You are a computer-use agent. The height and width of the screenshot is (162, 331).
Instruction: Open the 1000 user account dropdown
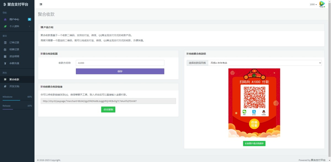(313, 4)
